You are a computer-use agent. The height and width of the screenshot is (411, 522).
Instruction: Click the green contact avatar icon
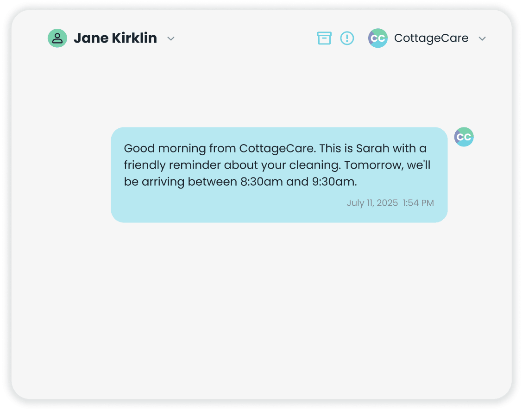point(57,38)
